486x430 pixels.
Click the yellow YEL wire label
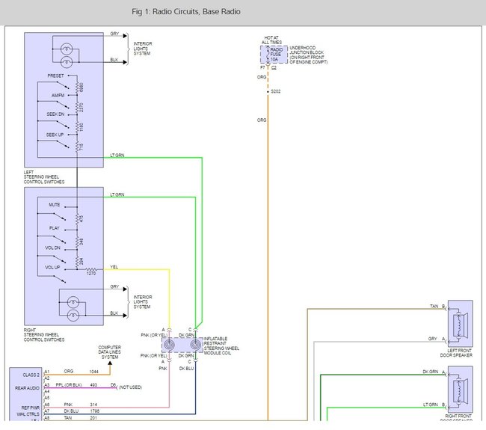point(114,265)
